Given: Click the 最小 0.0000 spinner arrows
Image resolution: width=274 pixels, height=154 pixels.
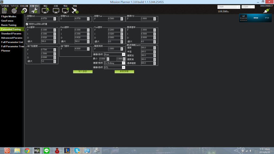Looking at the screenshot, I should click(x=108, y=59).
